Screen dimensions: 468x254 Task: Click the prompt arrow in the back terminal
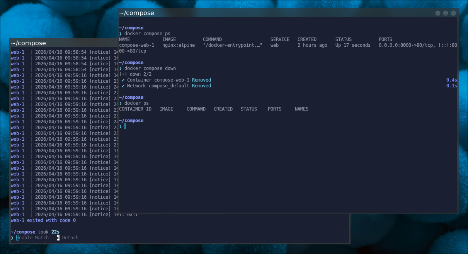click(12, 238)
